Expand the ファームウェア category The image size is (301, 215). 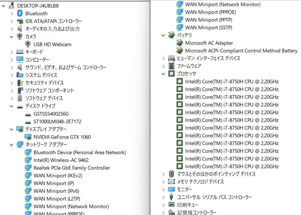click(x=163, y=66)
